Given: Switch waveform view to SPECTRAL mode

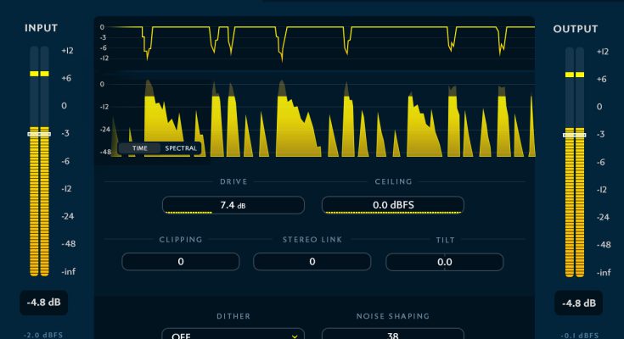Looking at the screenshot, I should [180, 148].
